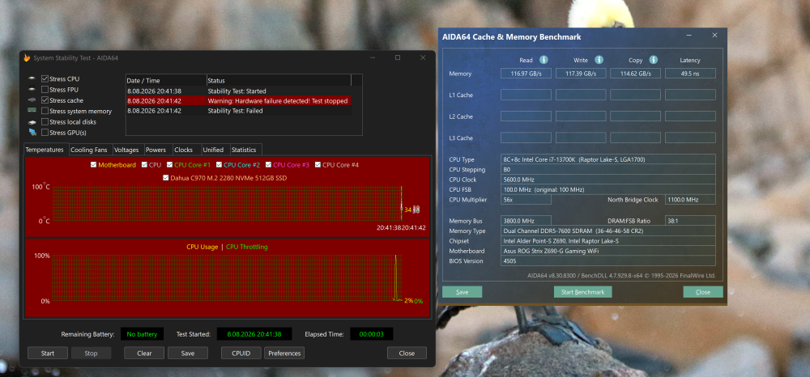Toggle the CPU Core #4 graph checkbox
Screen dimensions: 810x377
click(x=318, y=164)
